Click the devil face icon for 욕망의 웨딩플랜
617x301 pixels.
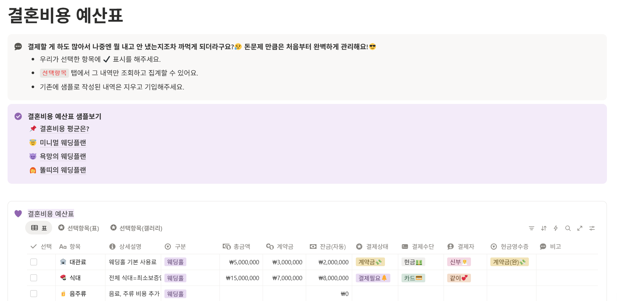pos(33,156)
